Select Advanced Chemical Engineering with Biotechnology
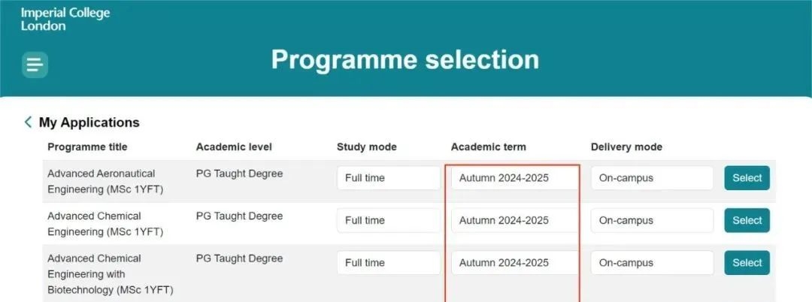Image resolution: width=812 pixels, height=302 pixels. [x=747, y=263]
